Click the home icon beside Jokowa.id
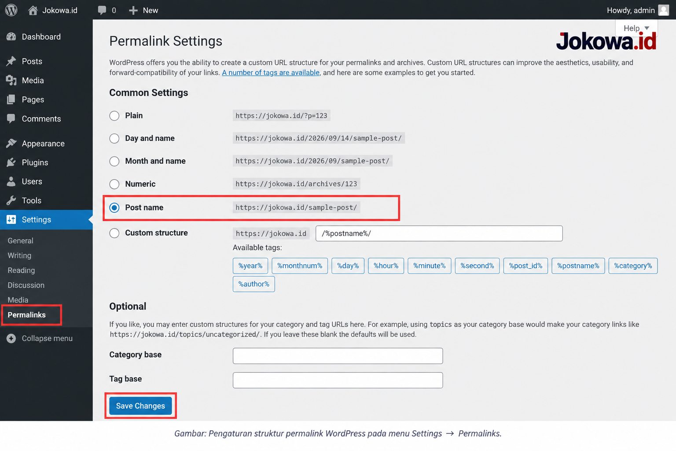The image size is (676, 451). [33, 10]
